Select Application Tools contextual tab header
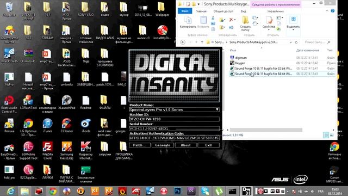348x196 pixels. tap(276, 4)
